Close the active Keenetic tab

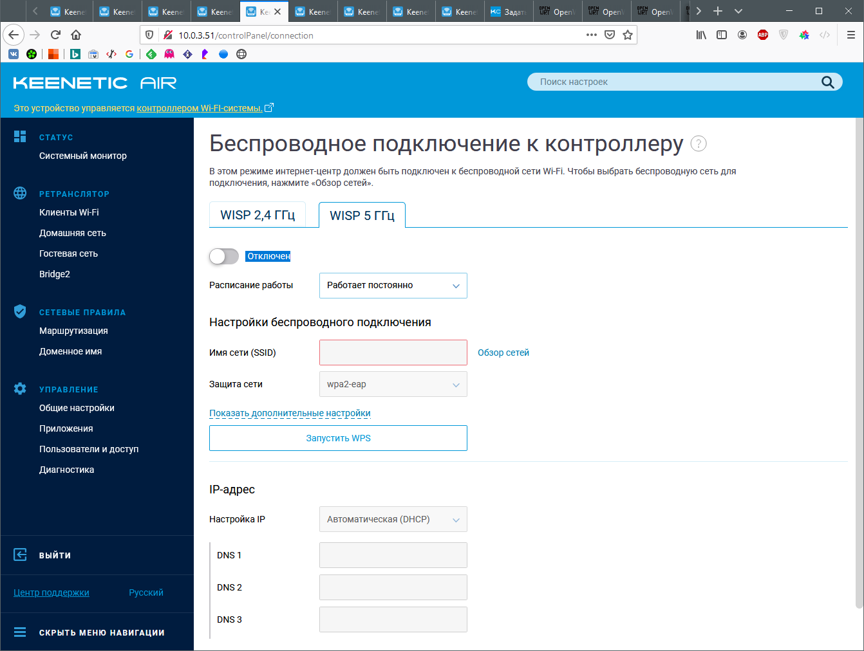point(277,12)
